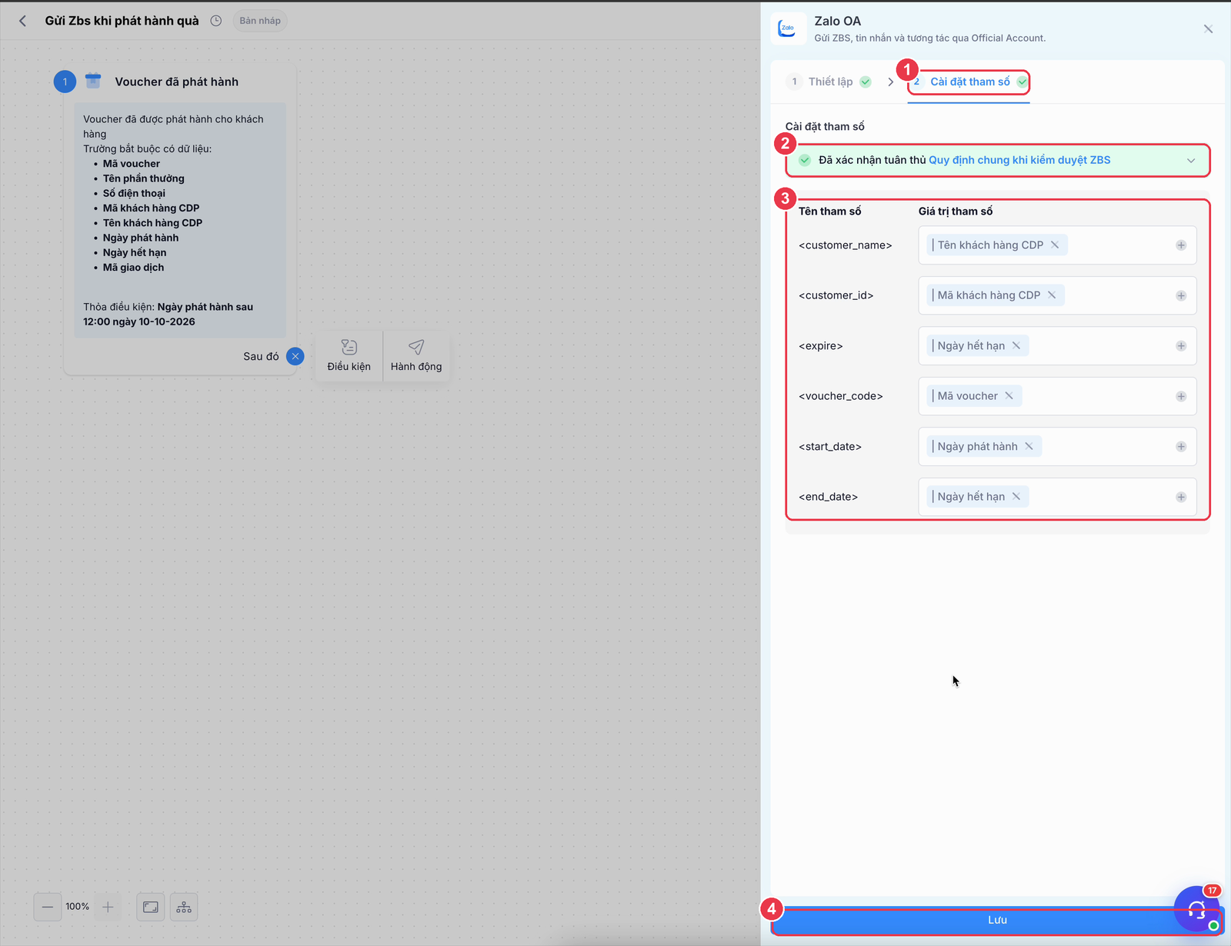Screen dimensions: 1231x946
Task: Open the support chat headset bubble
Action: click(1196, 908)
